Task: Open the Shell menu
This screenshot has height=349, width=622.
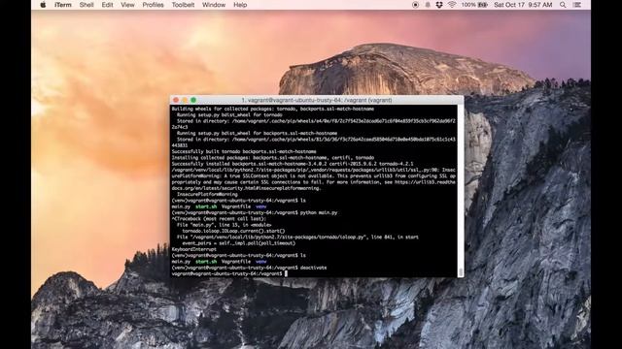Action: [x=86, y=5]
